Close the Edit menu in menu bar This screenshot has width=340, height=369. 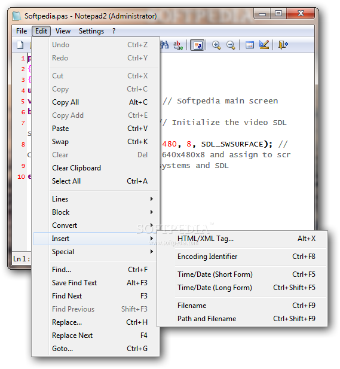pos(41,31)
